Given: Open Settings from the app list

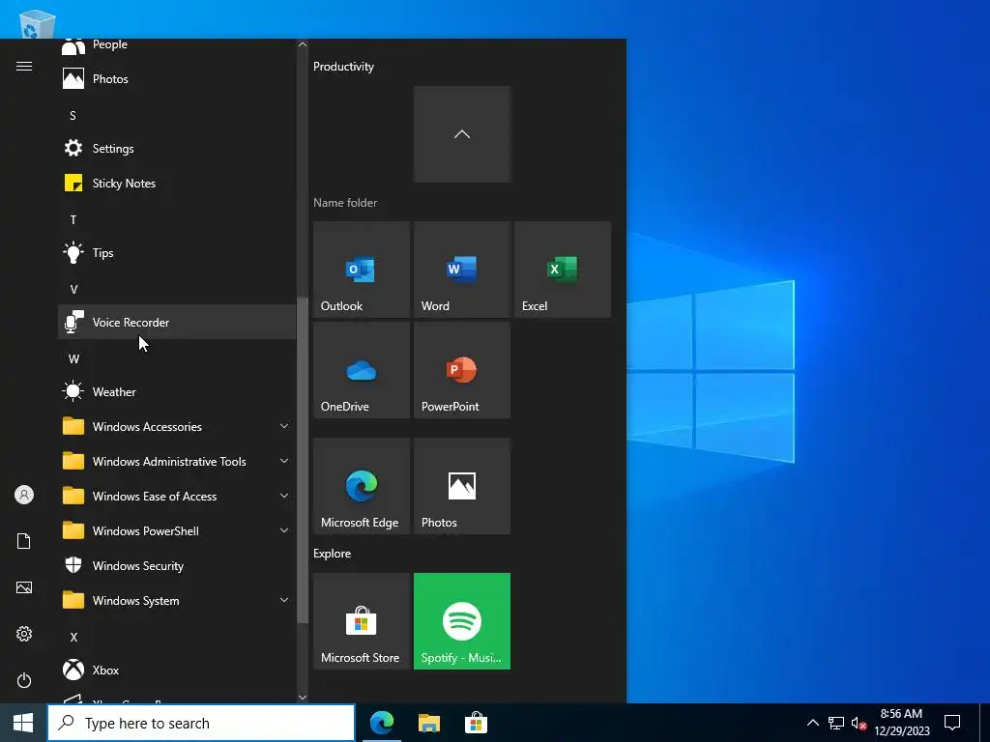Looking at the screenshot, I should pyautogui.click(x=177, y=148).
